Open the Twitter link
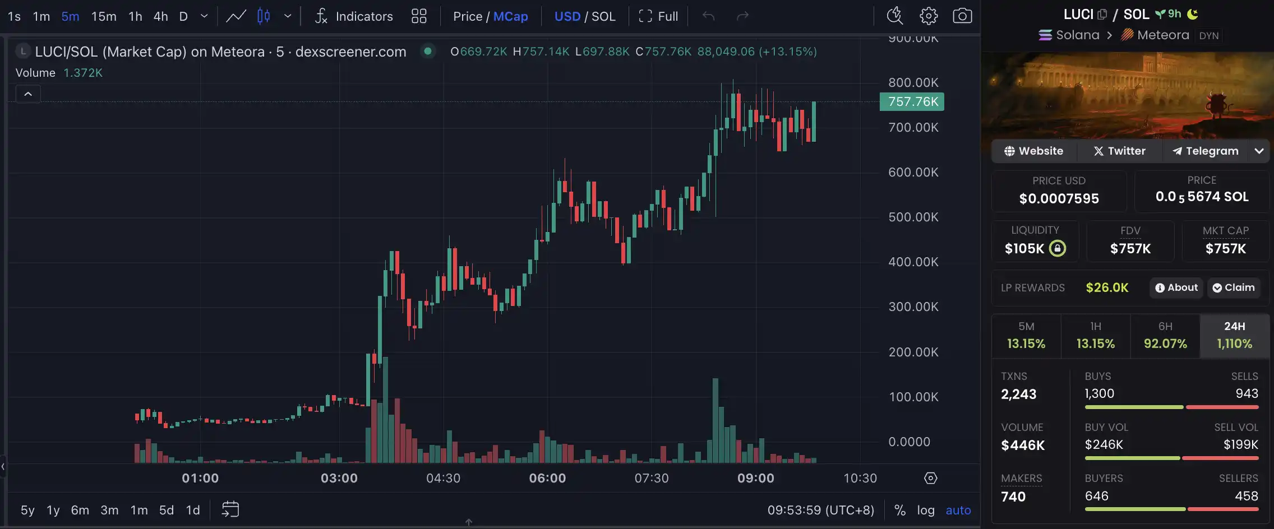Viewport: 1274px width, 529px height. (1119, 151)
